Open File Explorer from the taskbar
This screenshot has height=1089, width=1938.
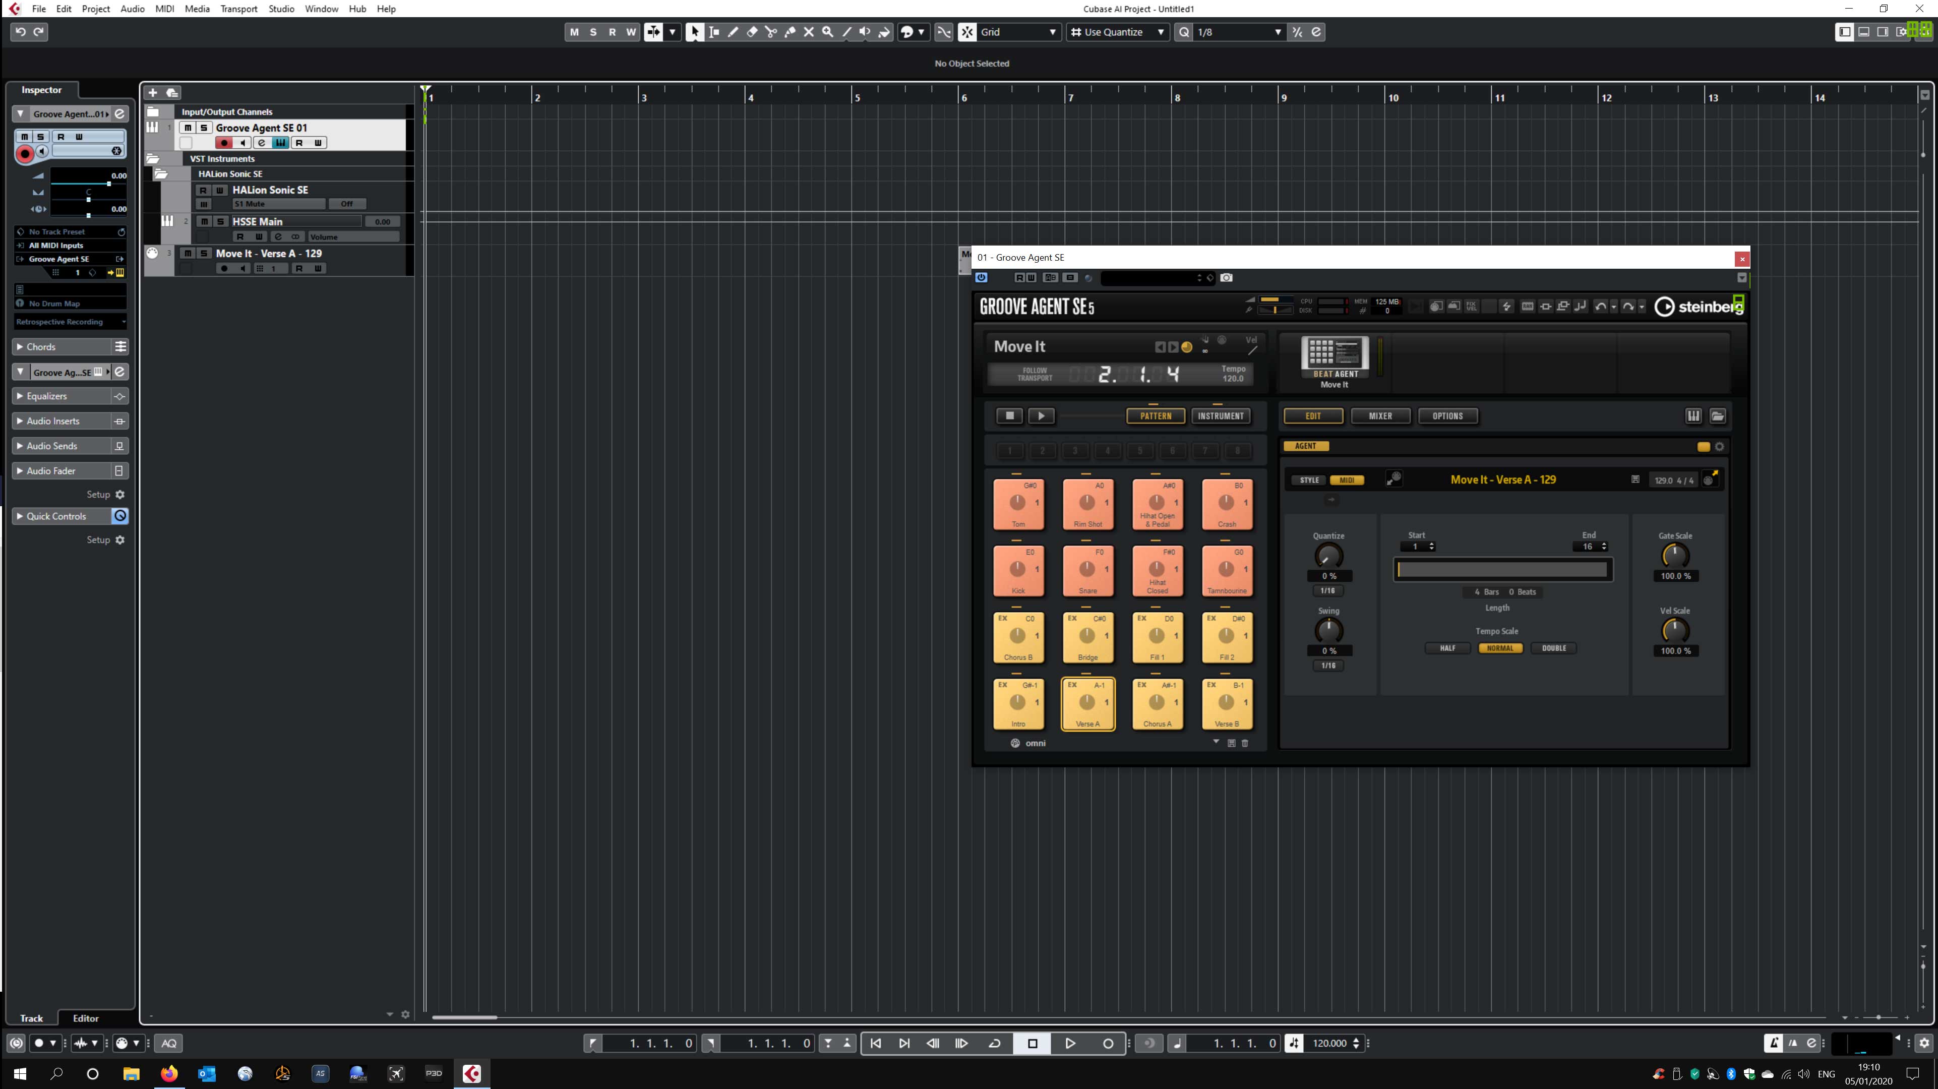(x=131, y=1073)
